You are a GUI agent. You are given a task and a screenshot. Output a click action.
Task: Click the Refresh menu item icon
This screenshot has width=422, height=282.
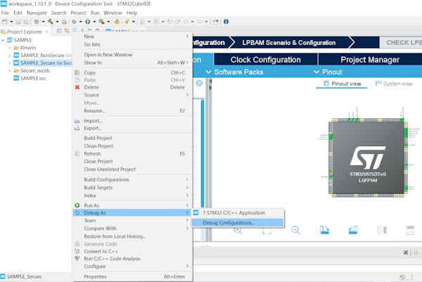click(x=77, y=153)
